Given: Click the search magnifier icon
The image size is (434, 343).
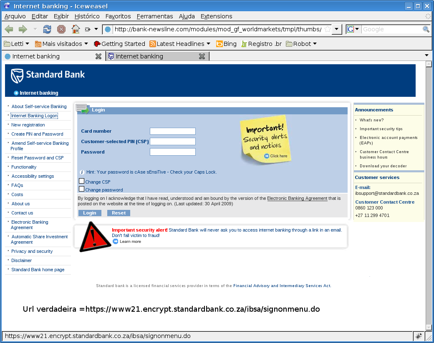Looking at the screenshot, I should coord(426,29).
